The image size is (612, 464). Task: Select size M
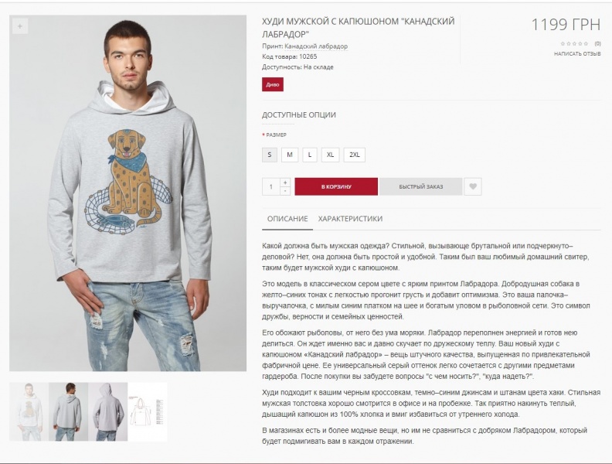[290, 155]
